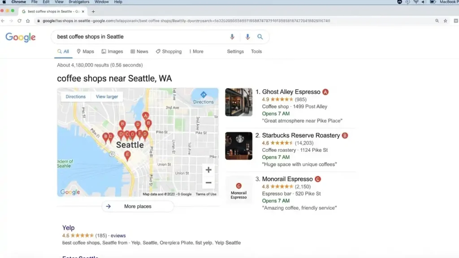The width and height of the screenshot is (459, 258).
Task: Click the red letter A badge beside Ghost Alley Espresso
Action: click(x=325, y=92)
